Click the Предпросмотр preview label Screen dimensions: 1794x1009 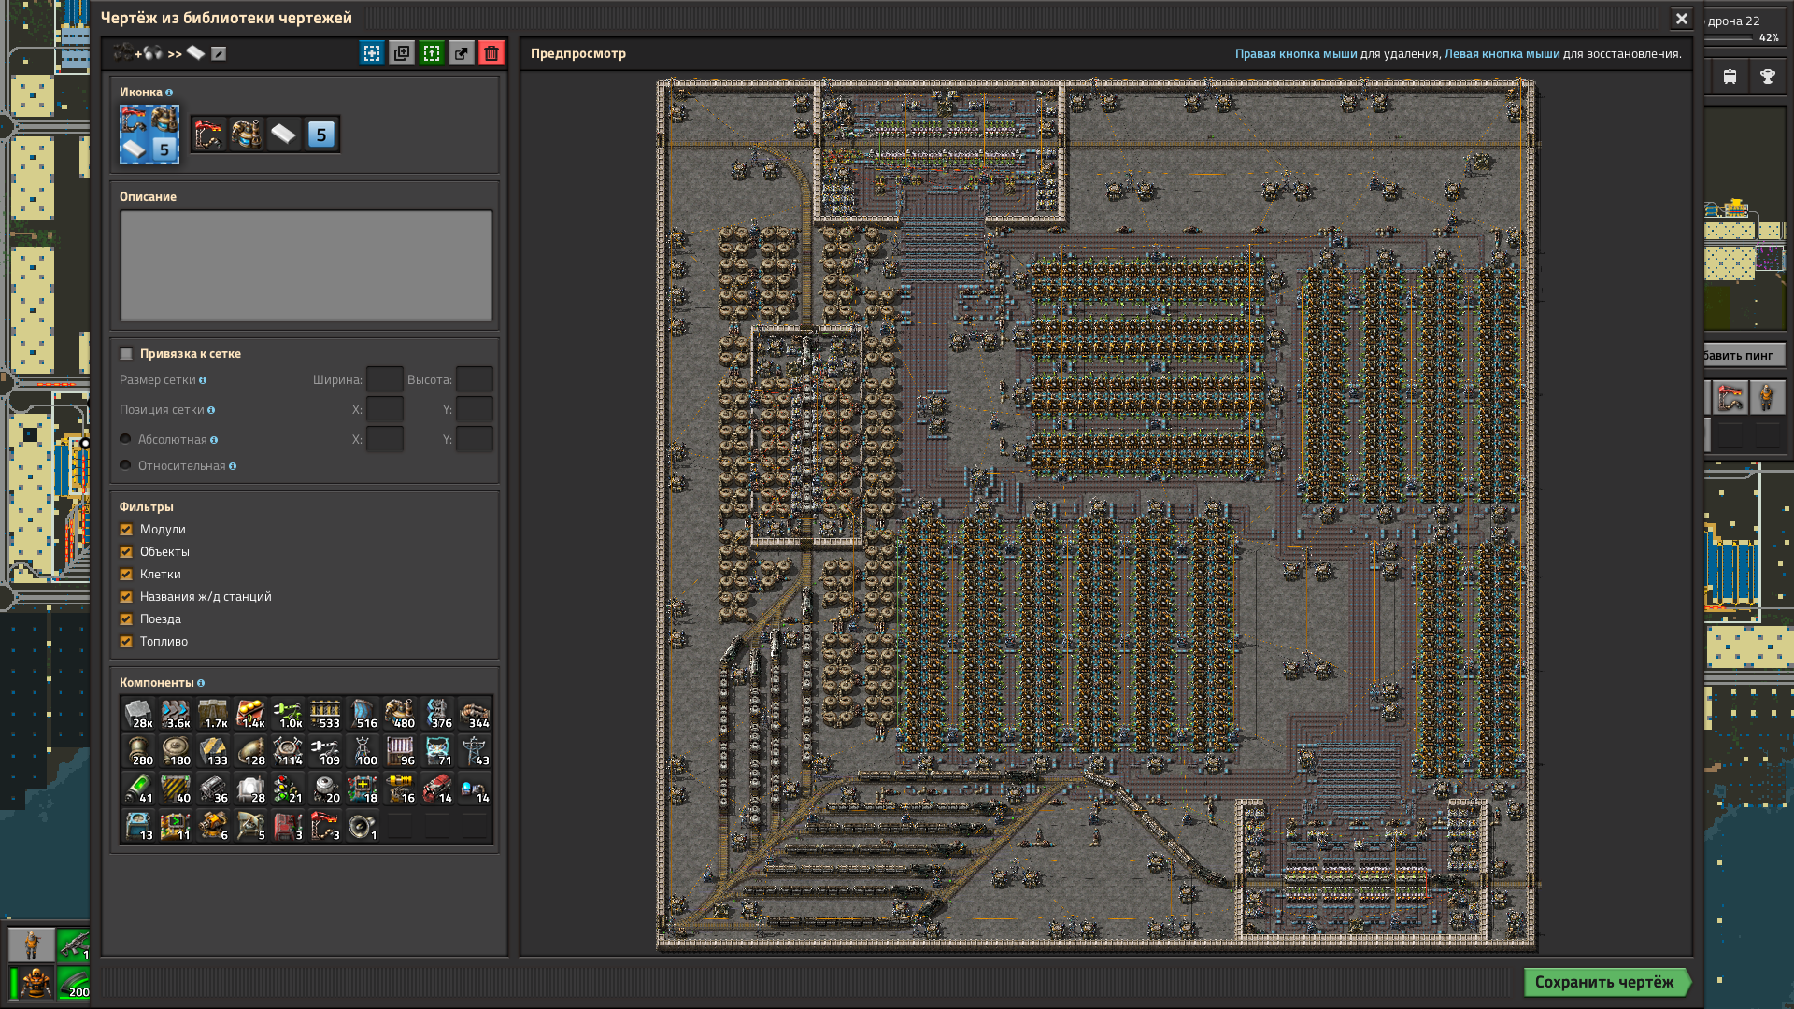578,53
